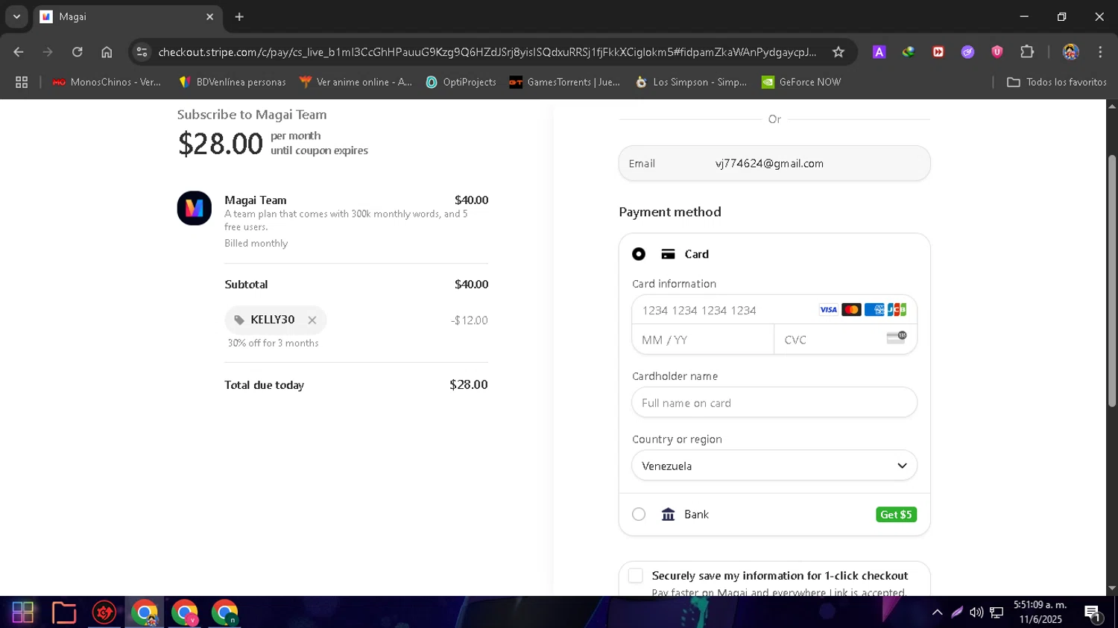Open the notification center icon

pyautogui.click(x=1093, y=614)
